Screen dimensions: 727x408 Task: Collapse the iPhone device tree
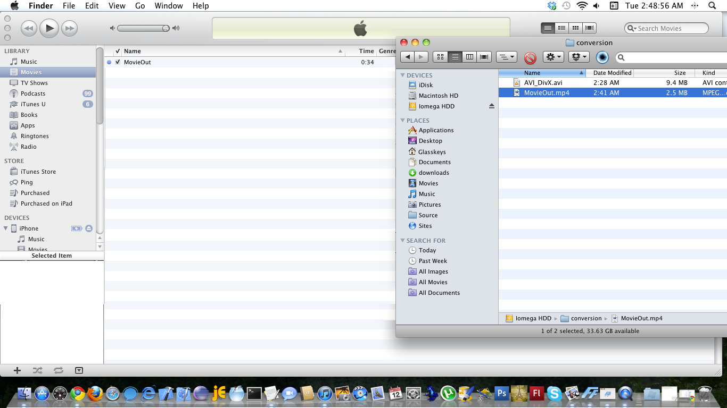[x=6, y=228]
